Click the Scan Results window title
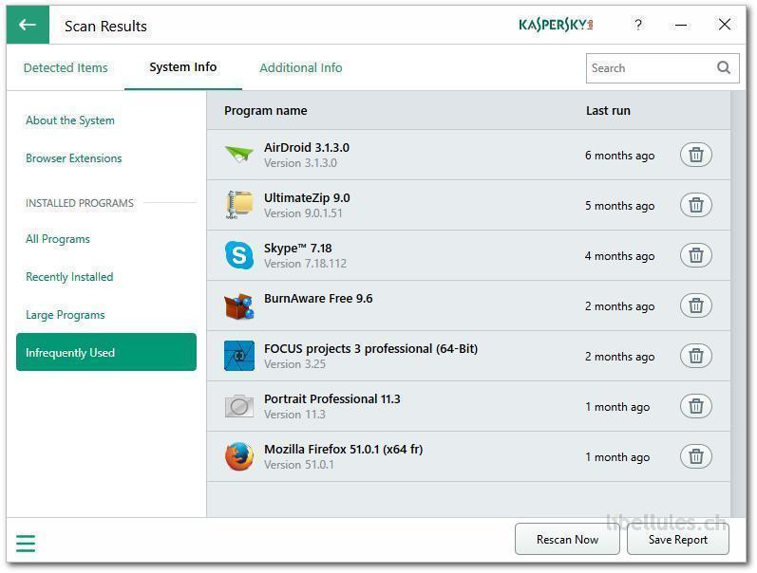Screen dimensions: 757x573 point(105,26)
